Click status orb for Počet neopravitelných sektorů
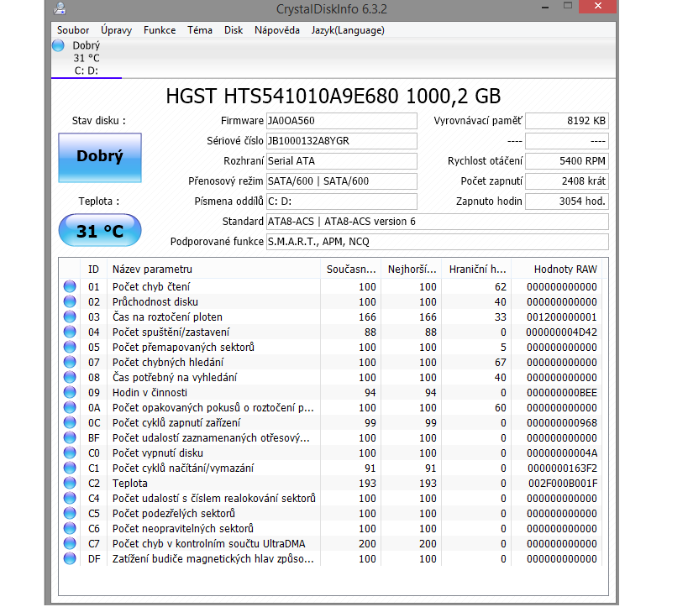688x607 pixels. tap(70, 528)
